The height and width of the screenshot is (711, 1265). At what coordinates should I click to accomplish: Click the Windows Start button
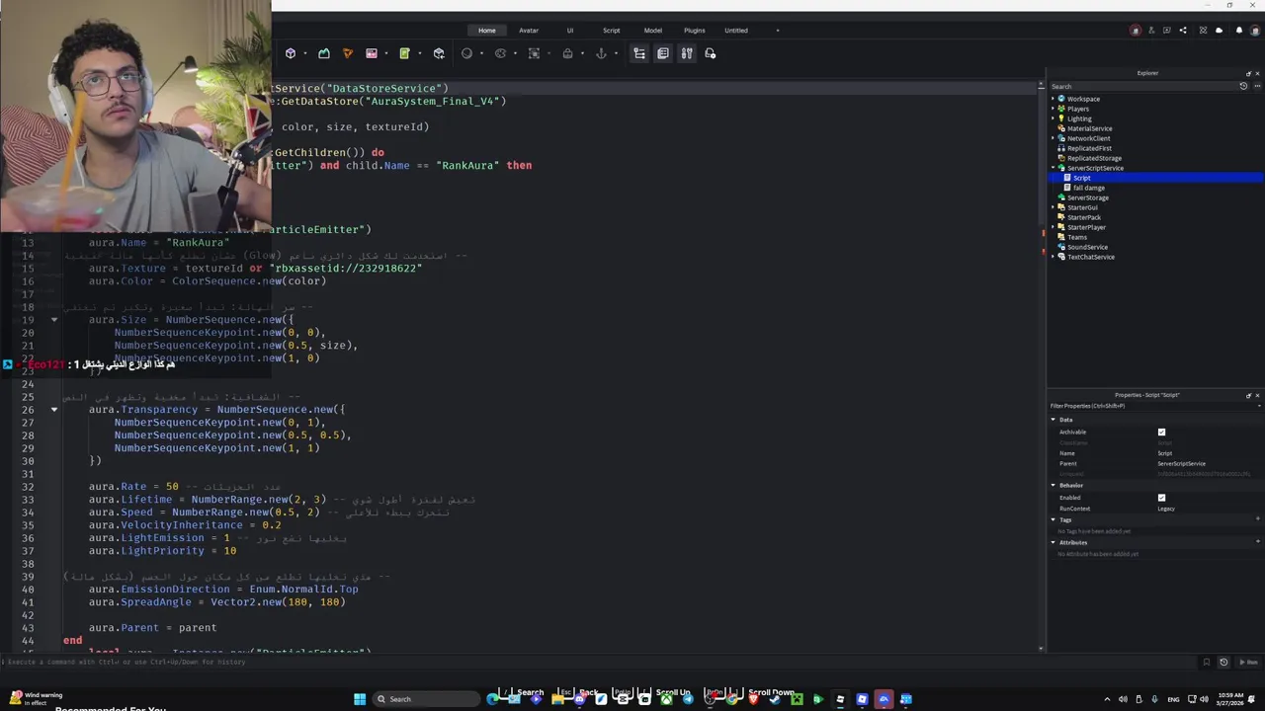pyautogui.click(x=360, y=699)
